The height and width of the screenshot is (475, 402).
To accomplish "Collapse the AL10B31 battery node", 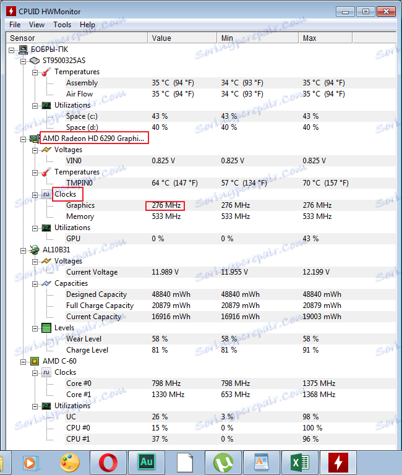I will 24,250.
